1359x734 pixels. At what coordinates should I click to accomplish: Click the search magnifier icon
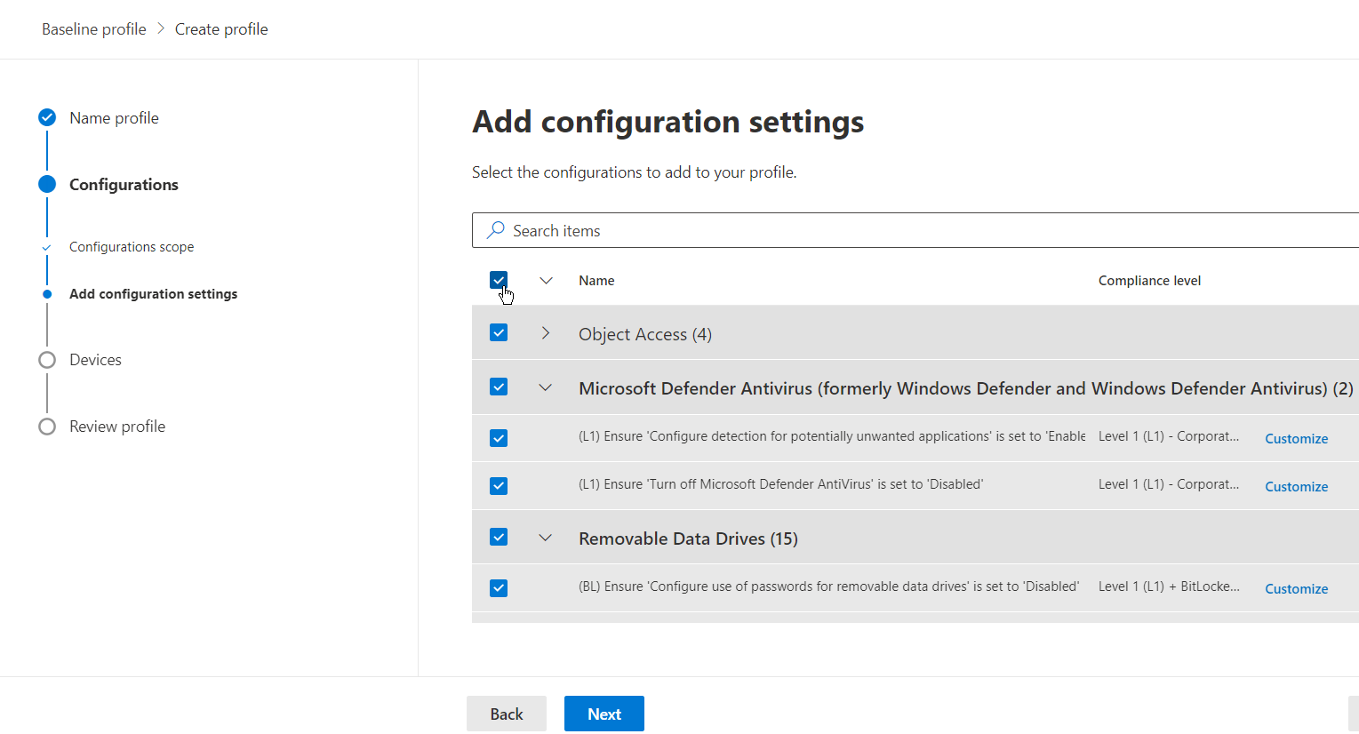(495, 230)
